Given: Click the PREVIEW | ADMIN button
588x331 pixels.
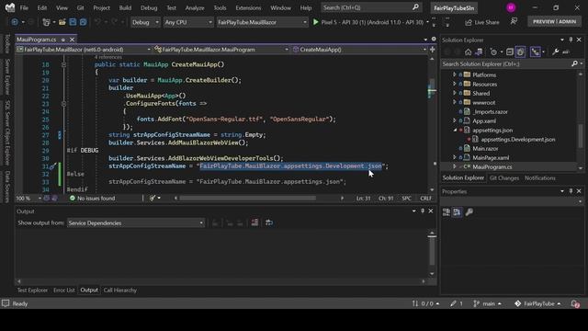Looking at the screenshot, I should tap(554, 22).
